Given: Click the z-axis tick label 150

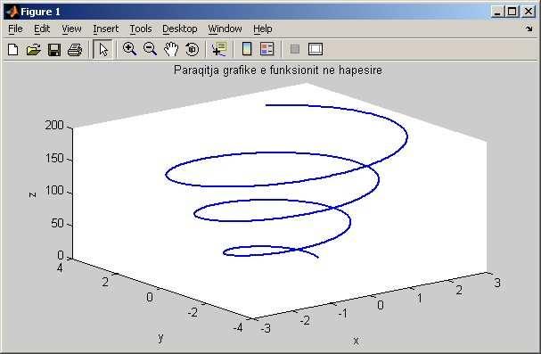Looking at the screenshot, I should click(x=54, y=158).
